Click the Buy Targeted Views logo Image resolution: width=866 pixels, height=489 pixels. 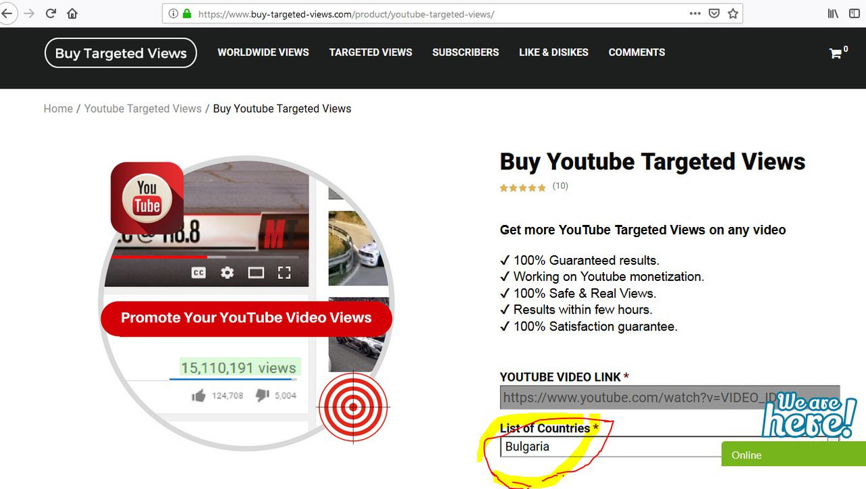[120, 53]
